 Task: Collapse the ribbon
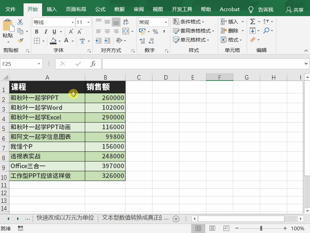(306, 51)
